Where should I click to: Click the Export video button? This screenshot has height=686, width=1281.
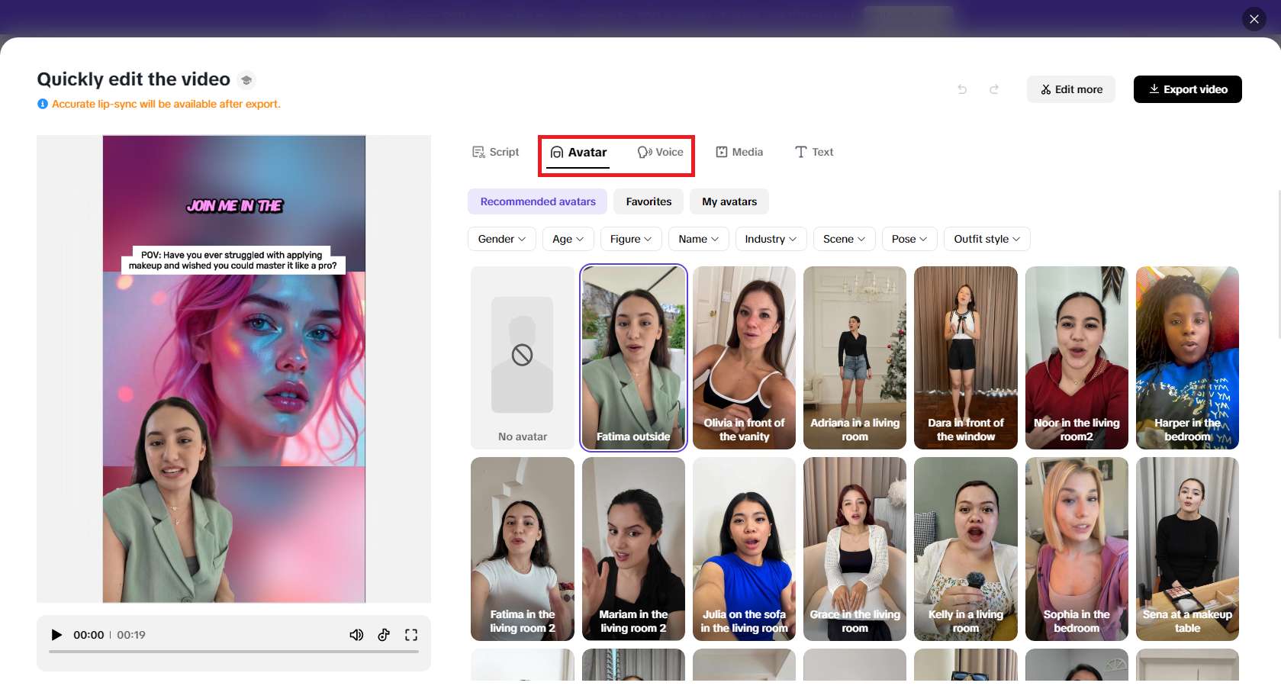[1188, 89]
